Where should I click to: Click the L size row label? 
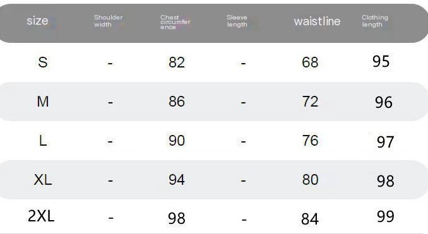pos(43,141)
